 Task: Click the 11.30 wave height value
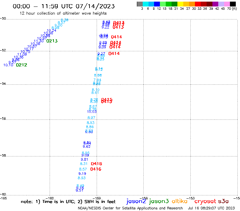[39, 41]
